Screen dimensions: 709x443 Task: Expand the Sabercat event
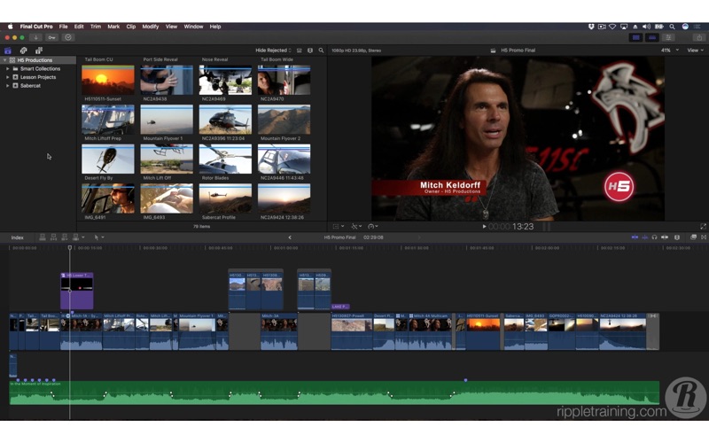click(8, 86)
